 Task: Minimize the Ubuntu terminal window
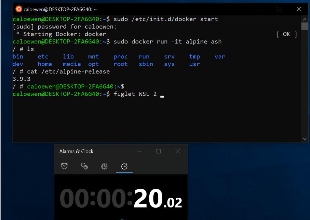click(x=260, y=9)
